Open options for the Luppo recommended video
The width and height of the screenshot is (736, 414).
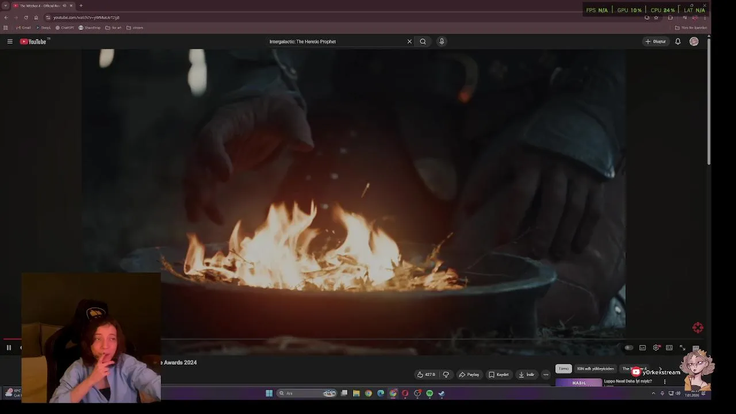(665, 381)
